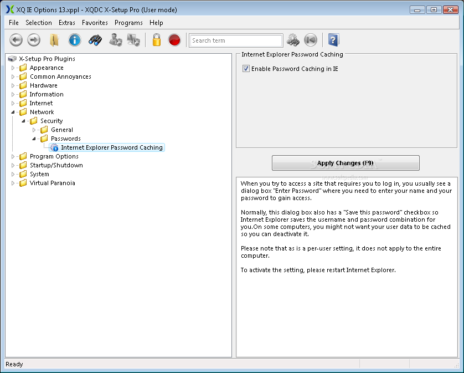
Task: Select the Startup/Shutdown tree label
Action: tap(56, 165)
